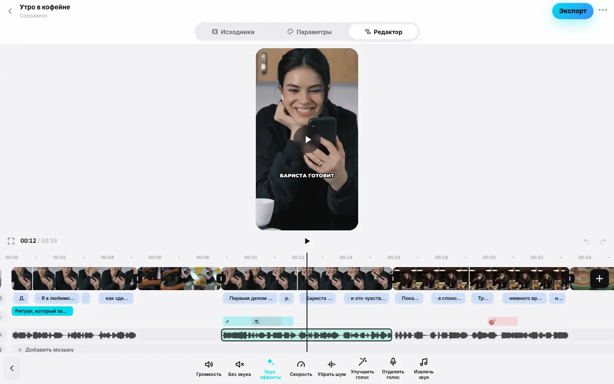Click Улучшить голос magic wand icon

pos(362,362)
